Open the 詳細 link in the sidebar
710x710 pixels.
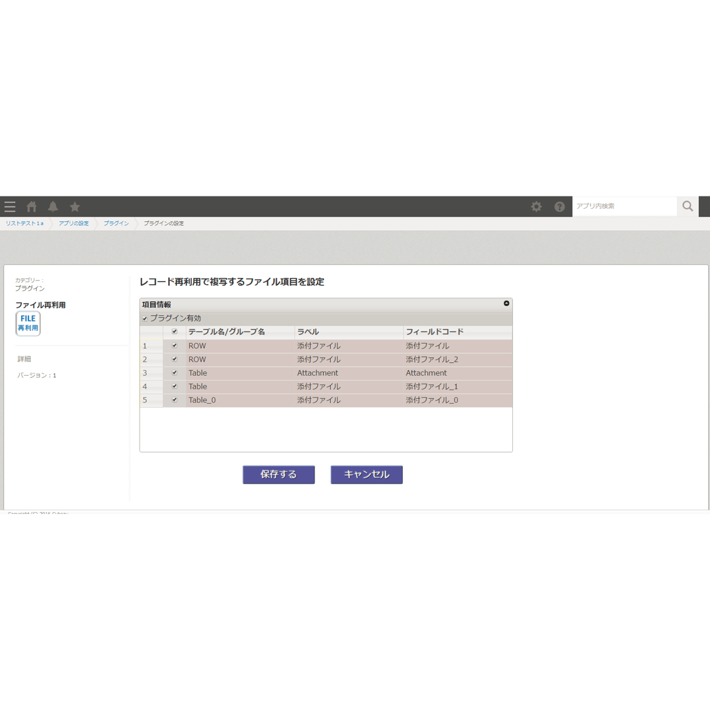pyautogui.click(x=24, y=359)
